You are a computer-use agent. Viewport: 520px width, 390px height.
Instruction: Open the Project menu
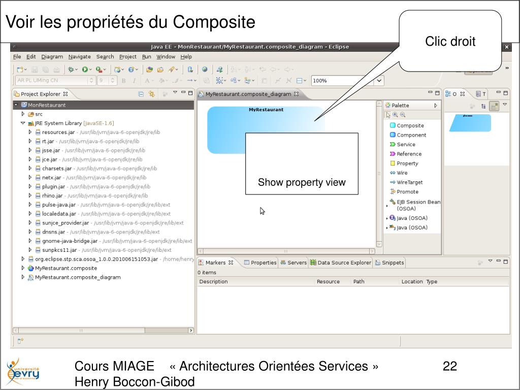tap(127, 57)
